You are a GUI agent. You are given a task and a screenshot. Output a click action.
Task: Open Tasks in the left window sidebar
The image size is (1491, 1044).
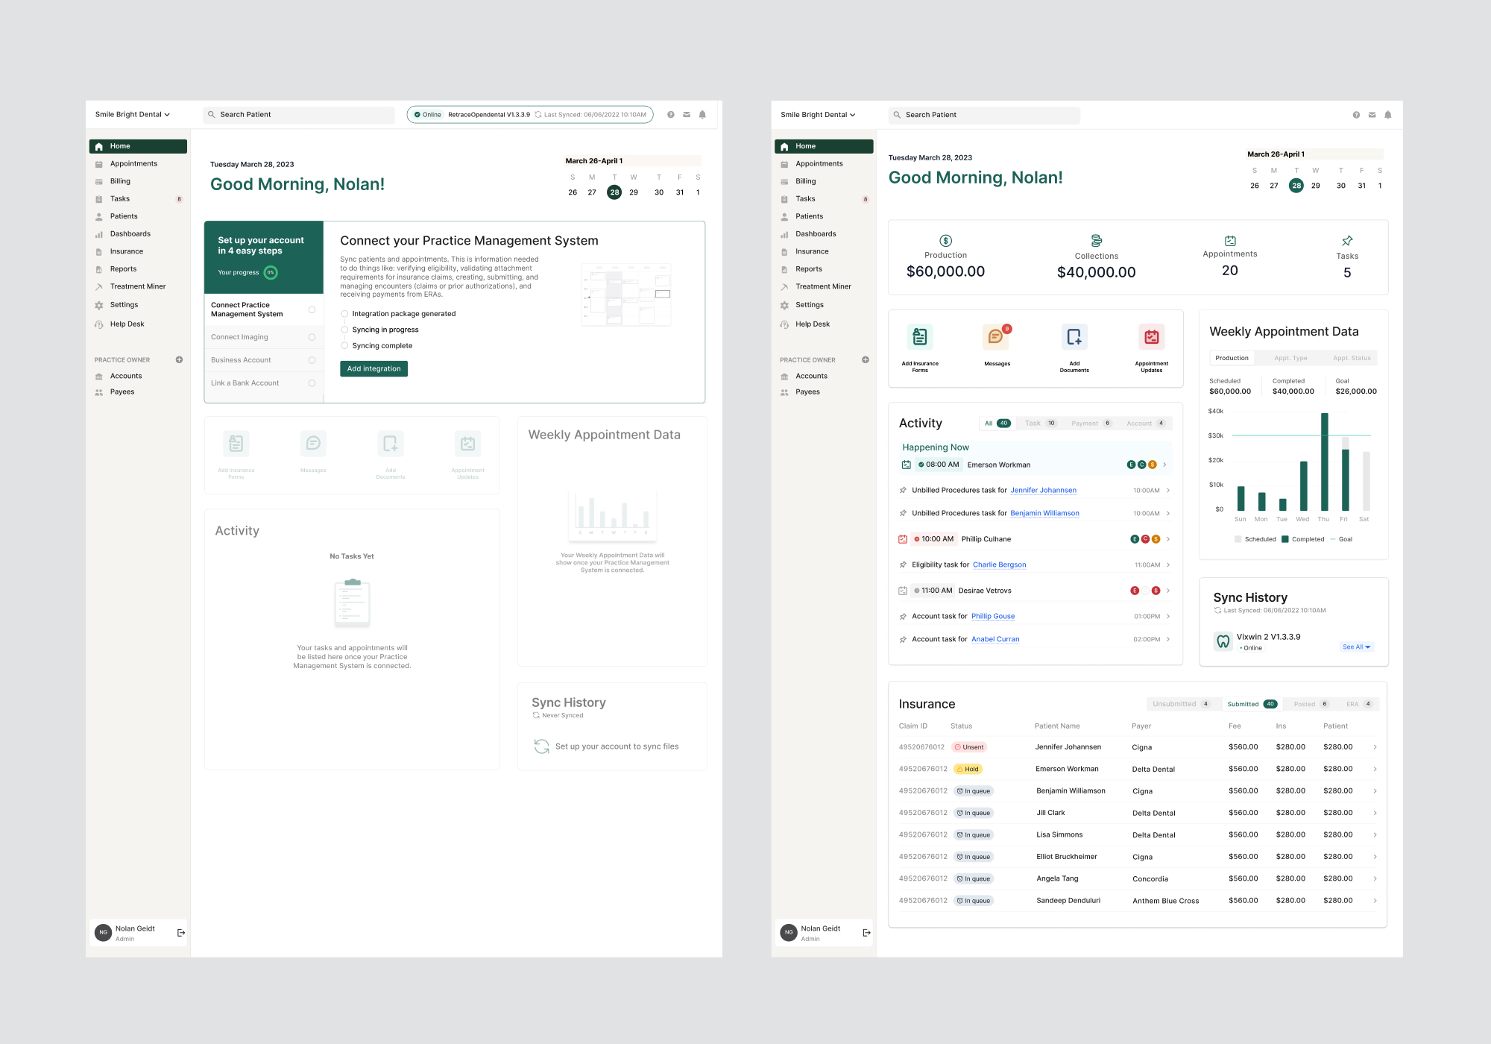click(138, 199)
